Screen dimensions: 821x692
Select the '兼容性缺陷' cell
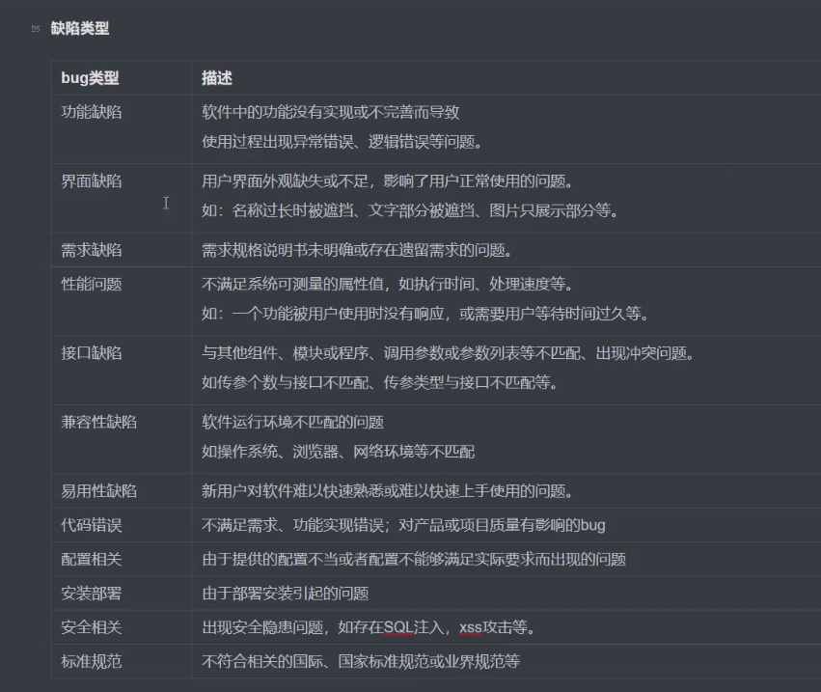pyautogui.click(x=121, y=439)
